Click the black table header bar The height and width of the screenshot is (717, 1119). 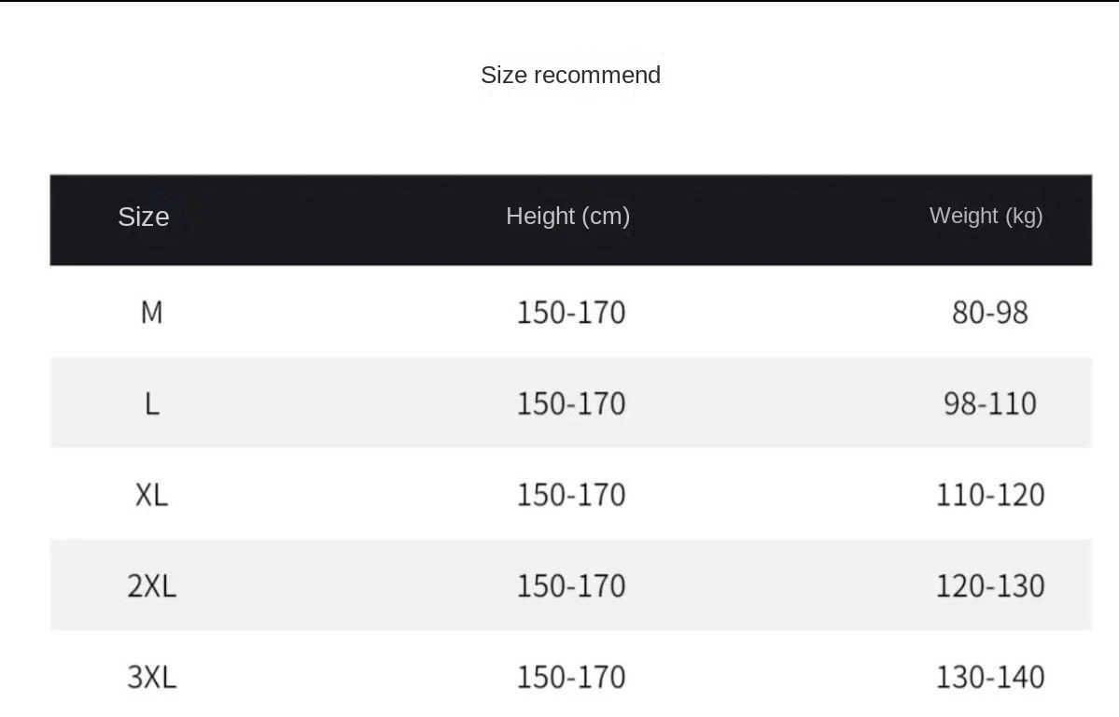pos(355,219)
